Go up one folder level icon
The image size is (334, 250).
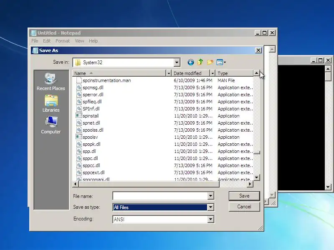point(200,62)
